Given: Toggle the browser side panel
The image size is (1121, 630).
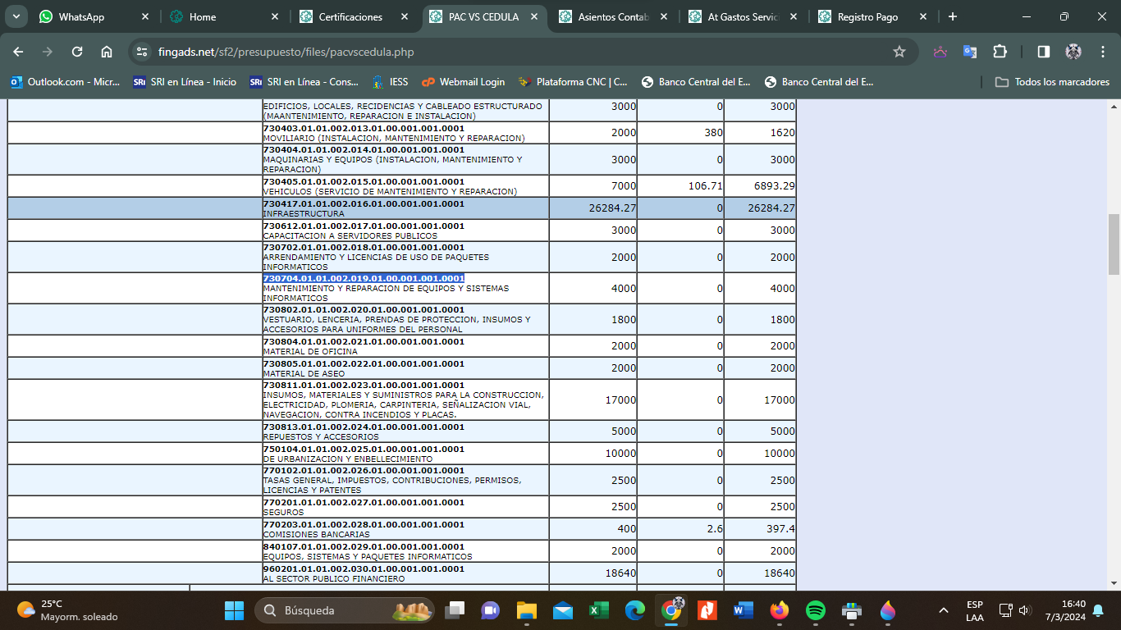Looking at the screenshot, I should (1043, 52).
